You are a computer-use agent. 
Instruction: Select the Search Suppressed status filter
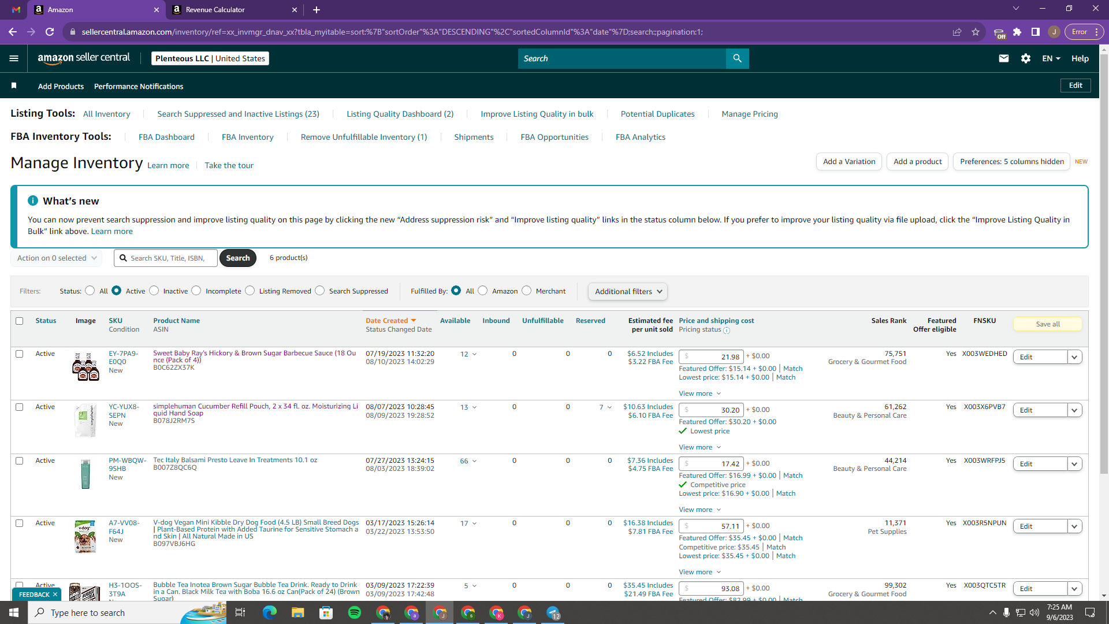pos(320,291)
